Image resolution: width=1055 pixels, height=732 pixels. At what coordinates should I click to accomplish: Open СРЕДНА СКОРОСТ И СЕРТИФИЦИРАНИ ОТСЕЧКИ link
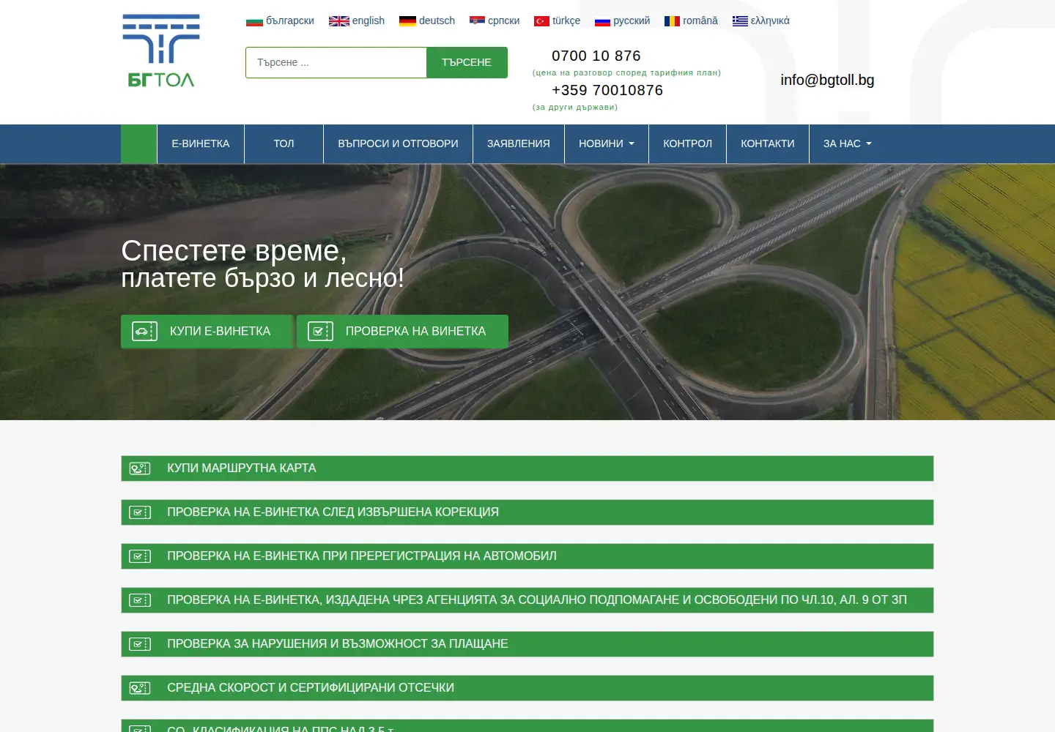pyautogui.click(x=527, y=688)
